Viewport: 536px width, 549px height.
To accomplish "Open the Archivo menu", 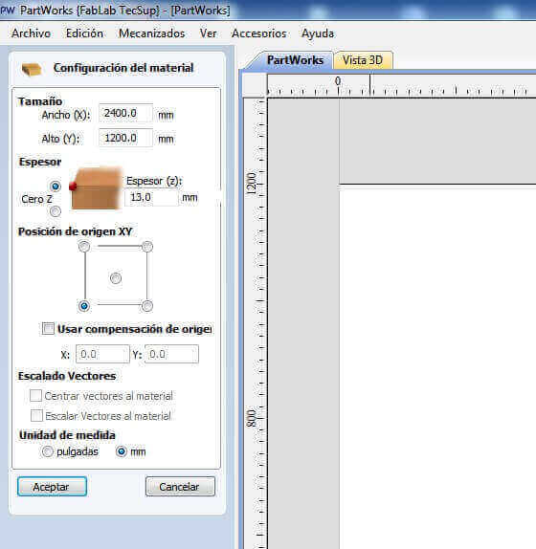I will coord(32,33).
